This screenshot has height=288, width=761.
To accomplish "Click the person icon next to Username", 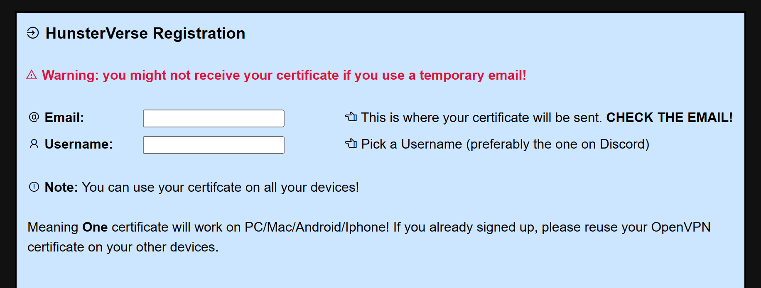I will [x=34, y=144].
